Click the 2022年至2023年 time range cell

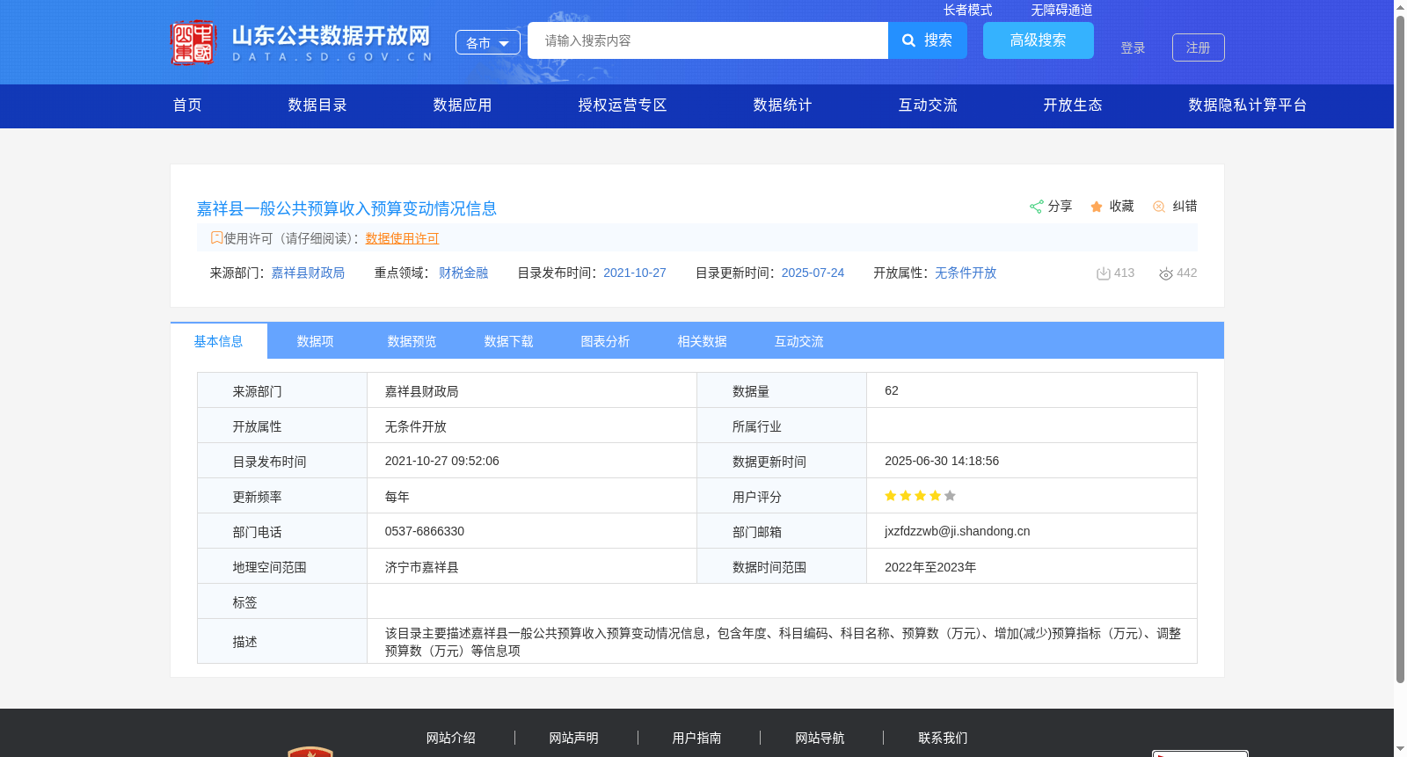click(1032, 566)
